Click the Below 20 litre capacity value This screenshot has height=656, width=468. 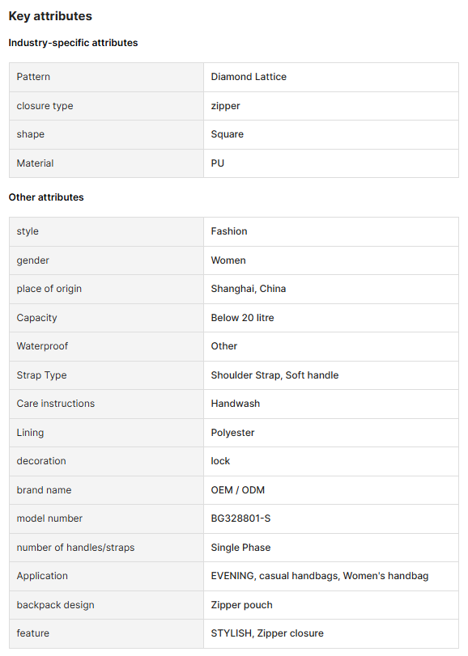click(x=242, y=318)
